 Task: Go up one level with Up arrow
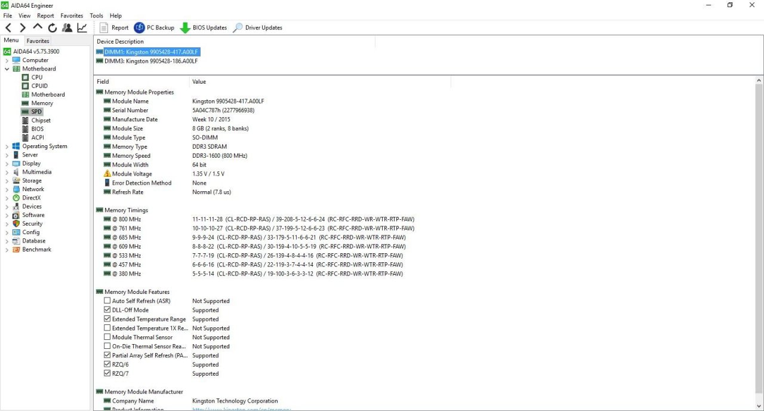pos(38,27)
